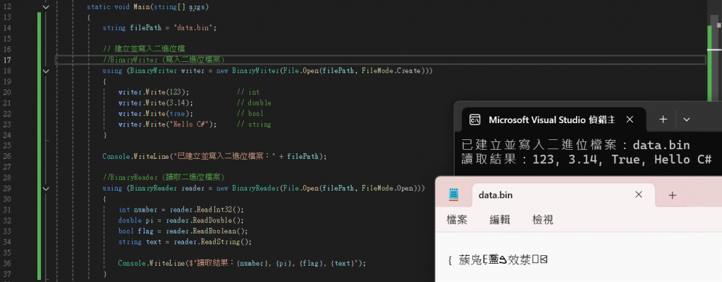Collapse the BinaryReader using block fold arrow

click(46, 188)
